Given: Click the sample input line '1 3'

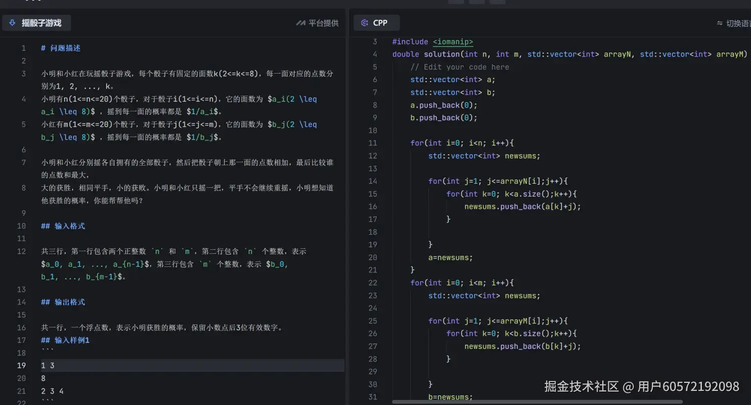Looking at the screenshot, I should pyautogui.click(x=48, y=365).
